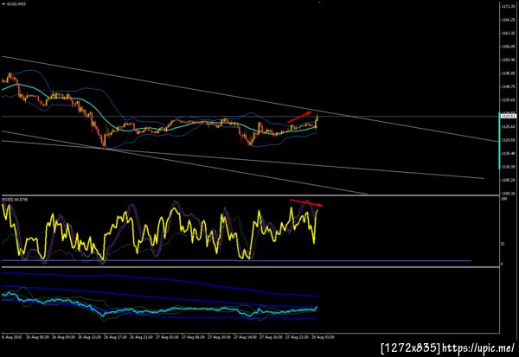Image resolution: width=519 pixels, height=357 pixels.
Task: Click the 28 Aug 03:00 time label
Action: pos(323,337)
